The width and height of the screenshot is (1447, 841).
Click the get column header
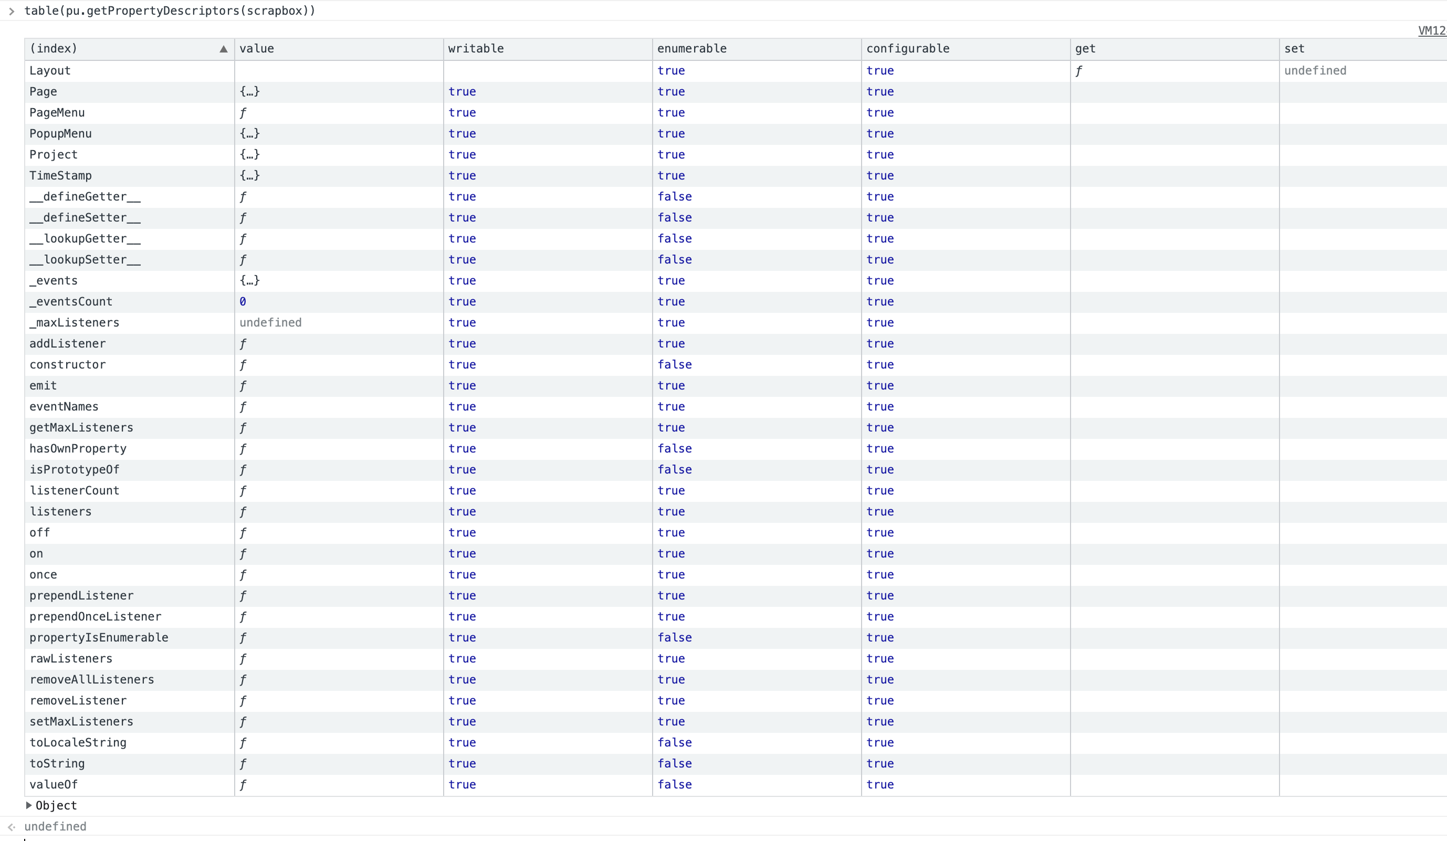(1085, 49)
